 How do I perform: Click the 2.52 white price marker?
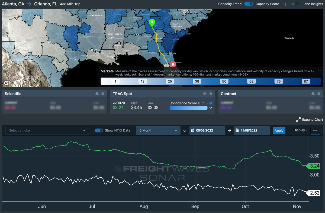(x=313, y=193)
